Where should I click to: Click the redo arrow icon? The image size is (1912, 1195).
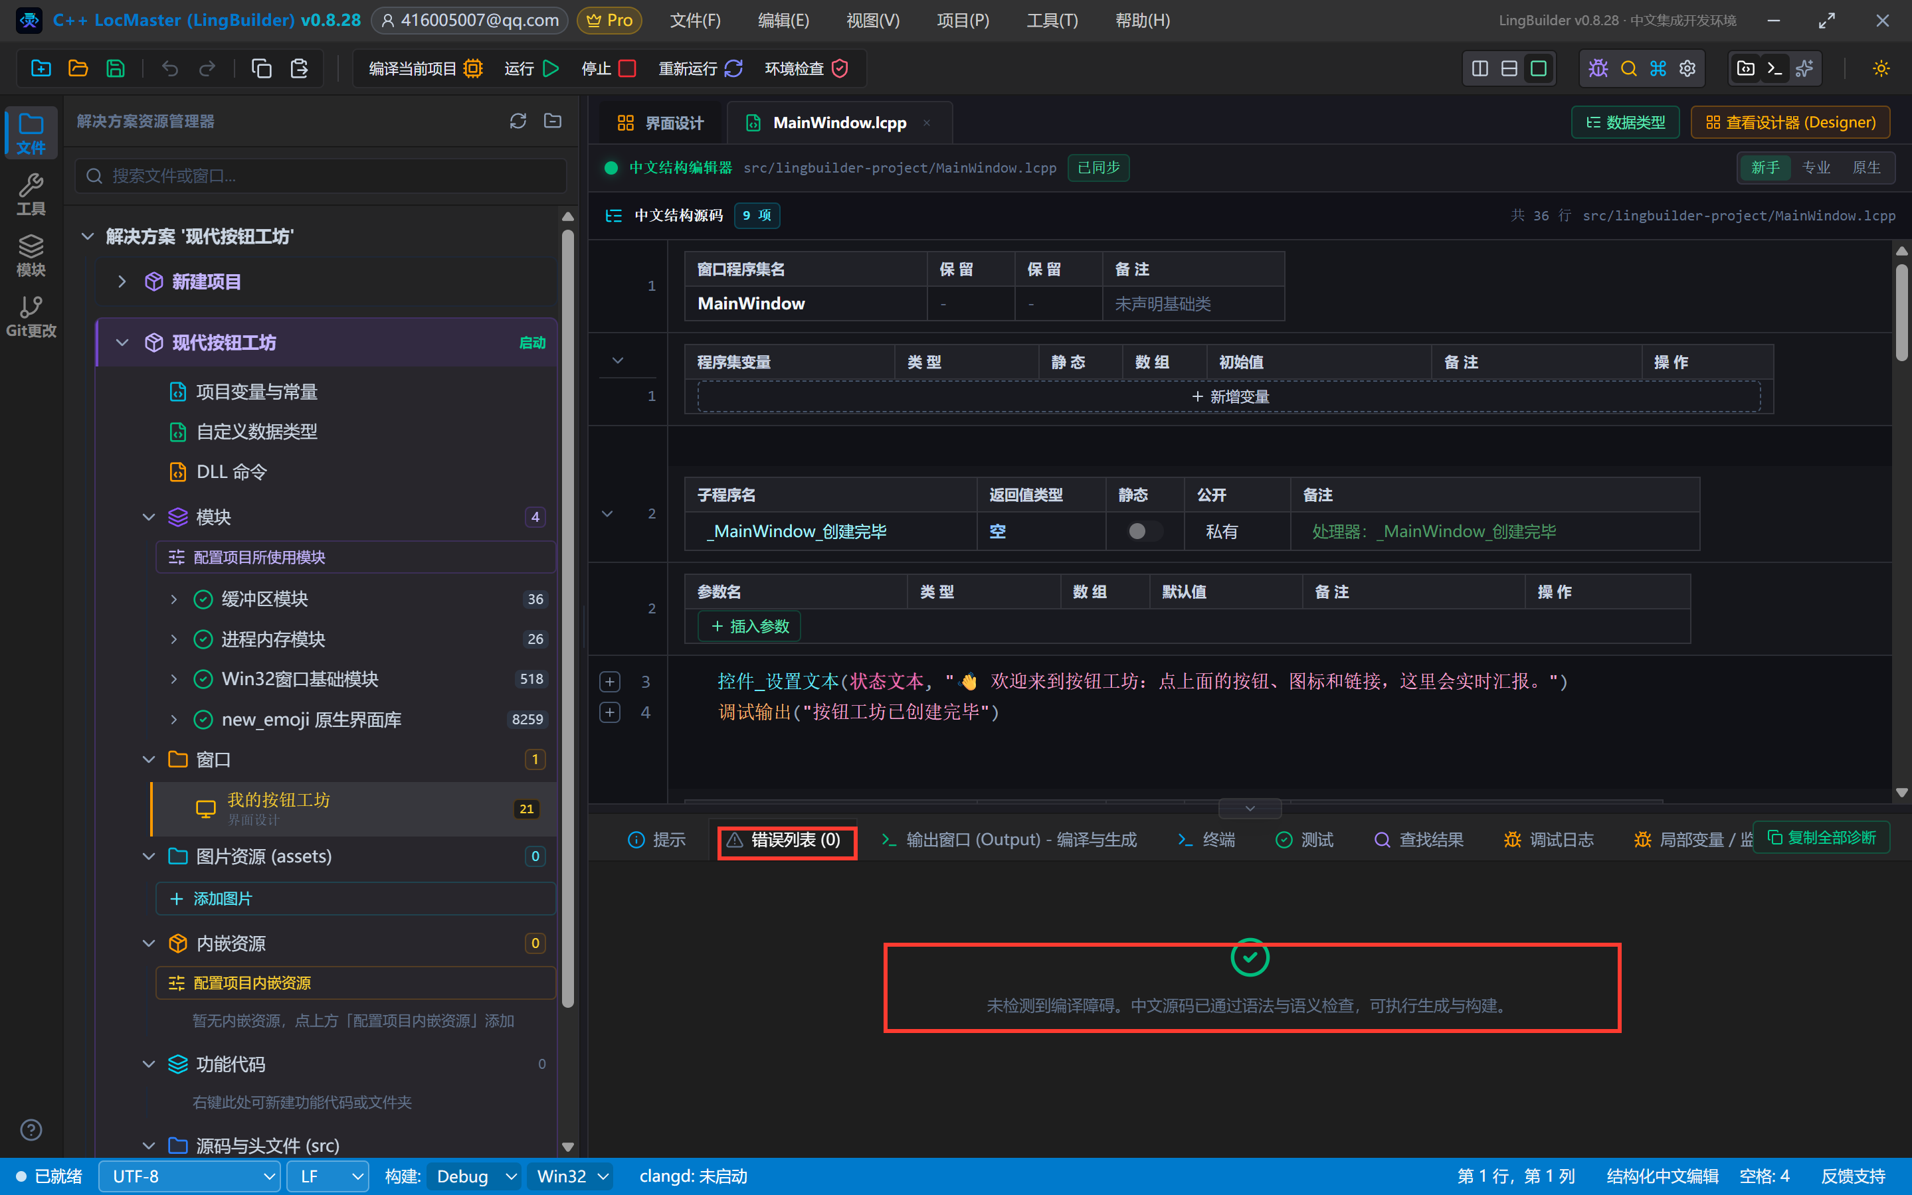point(207,69)
